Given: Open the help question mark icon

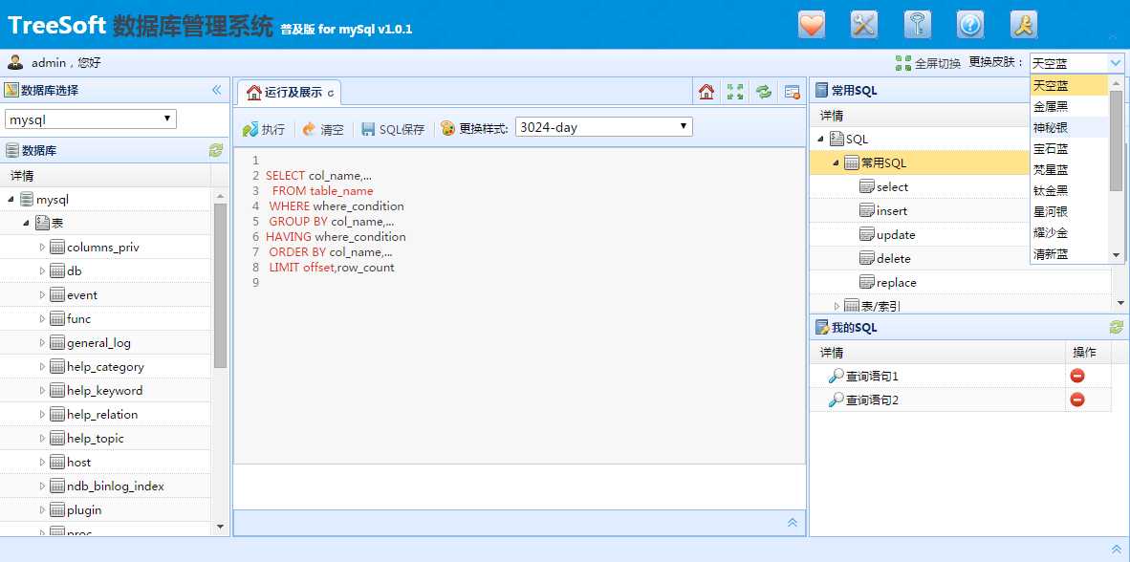Looking at the screenshot, I should (x=970, y=25).
